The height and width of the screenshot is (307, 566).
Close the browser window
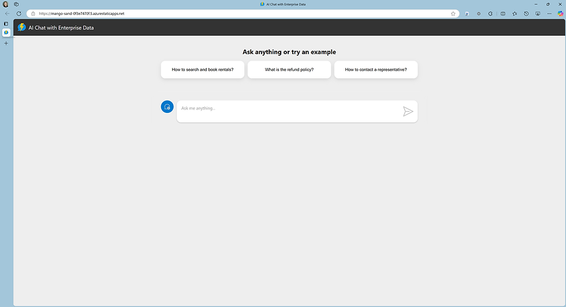coord(560,4)
